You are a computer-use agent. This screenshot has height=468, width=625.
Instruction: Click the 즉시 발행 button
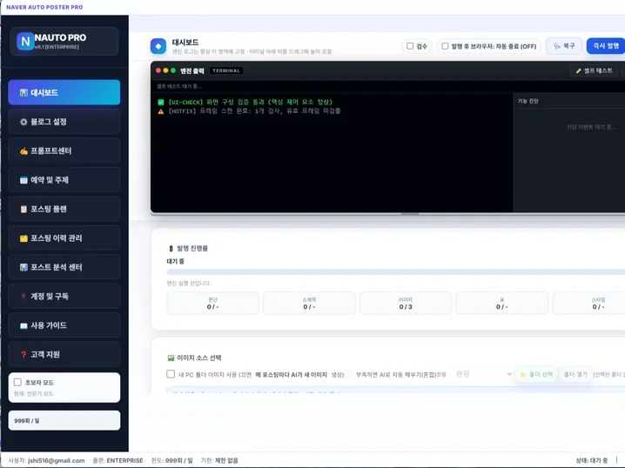point(606,46)
